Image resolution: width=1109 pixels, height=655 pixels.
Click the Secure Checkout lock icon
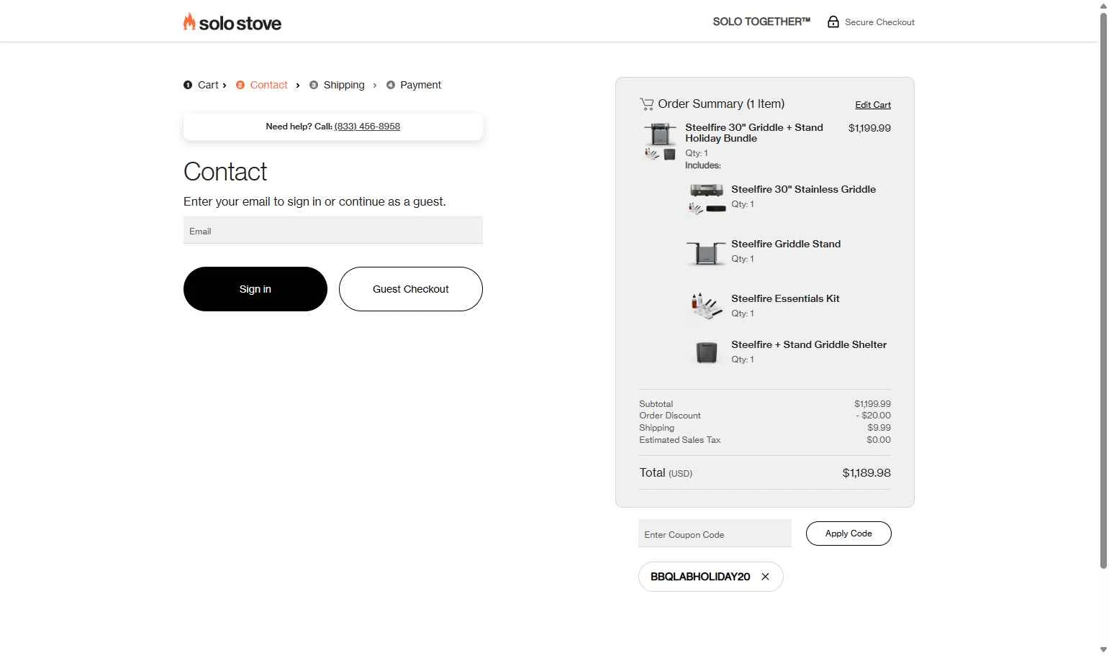pos(833,22)
